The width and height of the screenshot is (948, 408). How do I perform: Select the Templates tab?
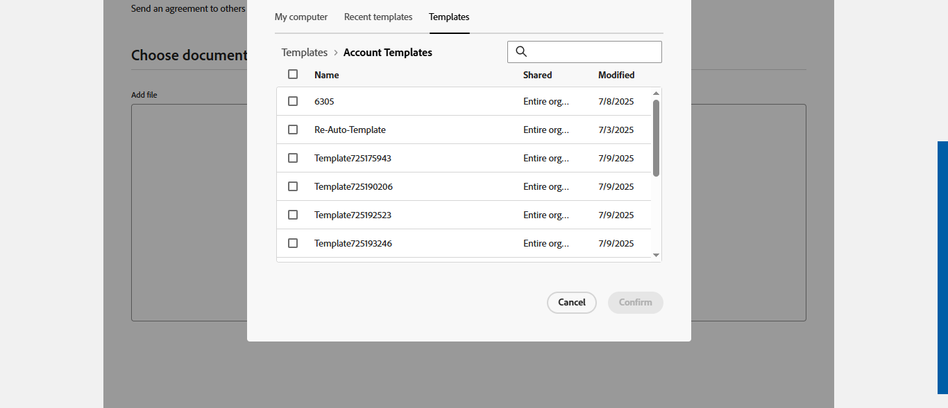[449, 17]
